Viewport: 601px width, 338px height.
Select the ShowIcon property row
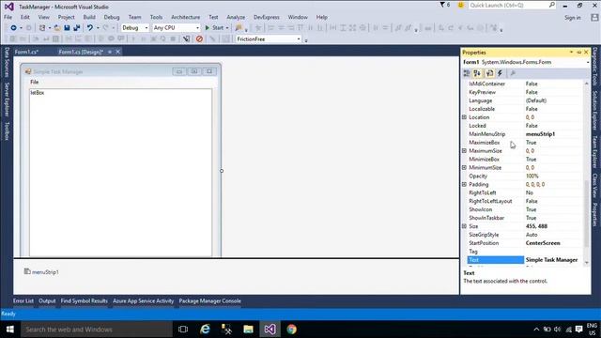(525, 209)
